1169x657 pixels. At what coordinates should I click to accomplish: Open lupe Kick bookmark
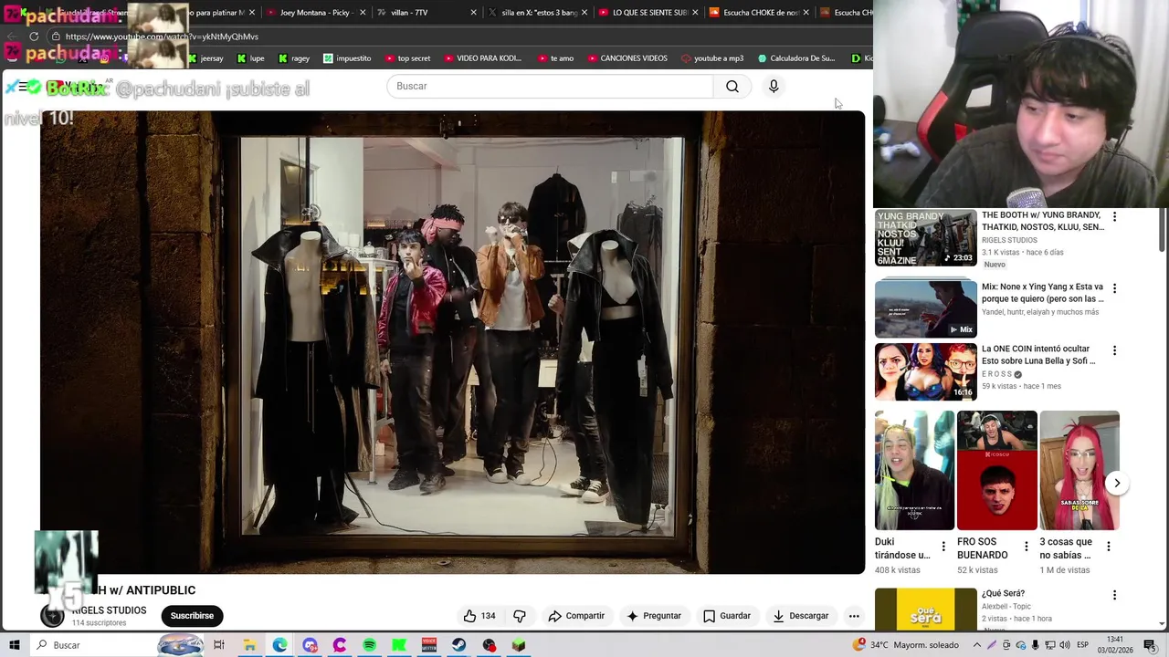[250, 58]
